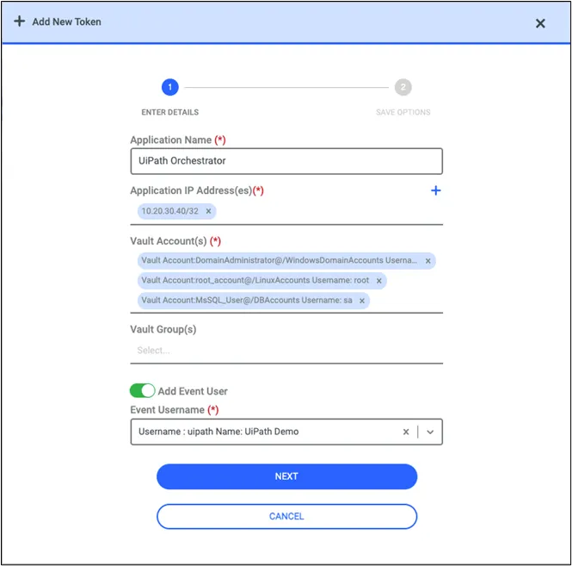Open the Vault Group(s) select field
This screenshot has width=572, height=566.
coord(286,351)
